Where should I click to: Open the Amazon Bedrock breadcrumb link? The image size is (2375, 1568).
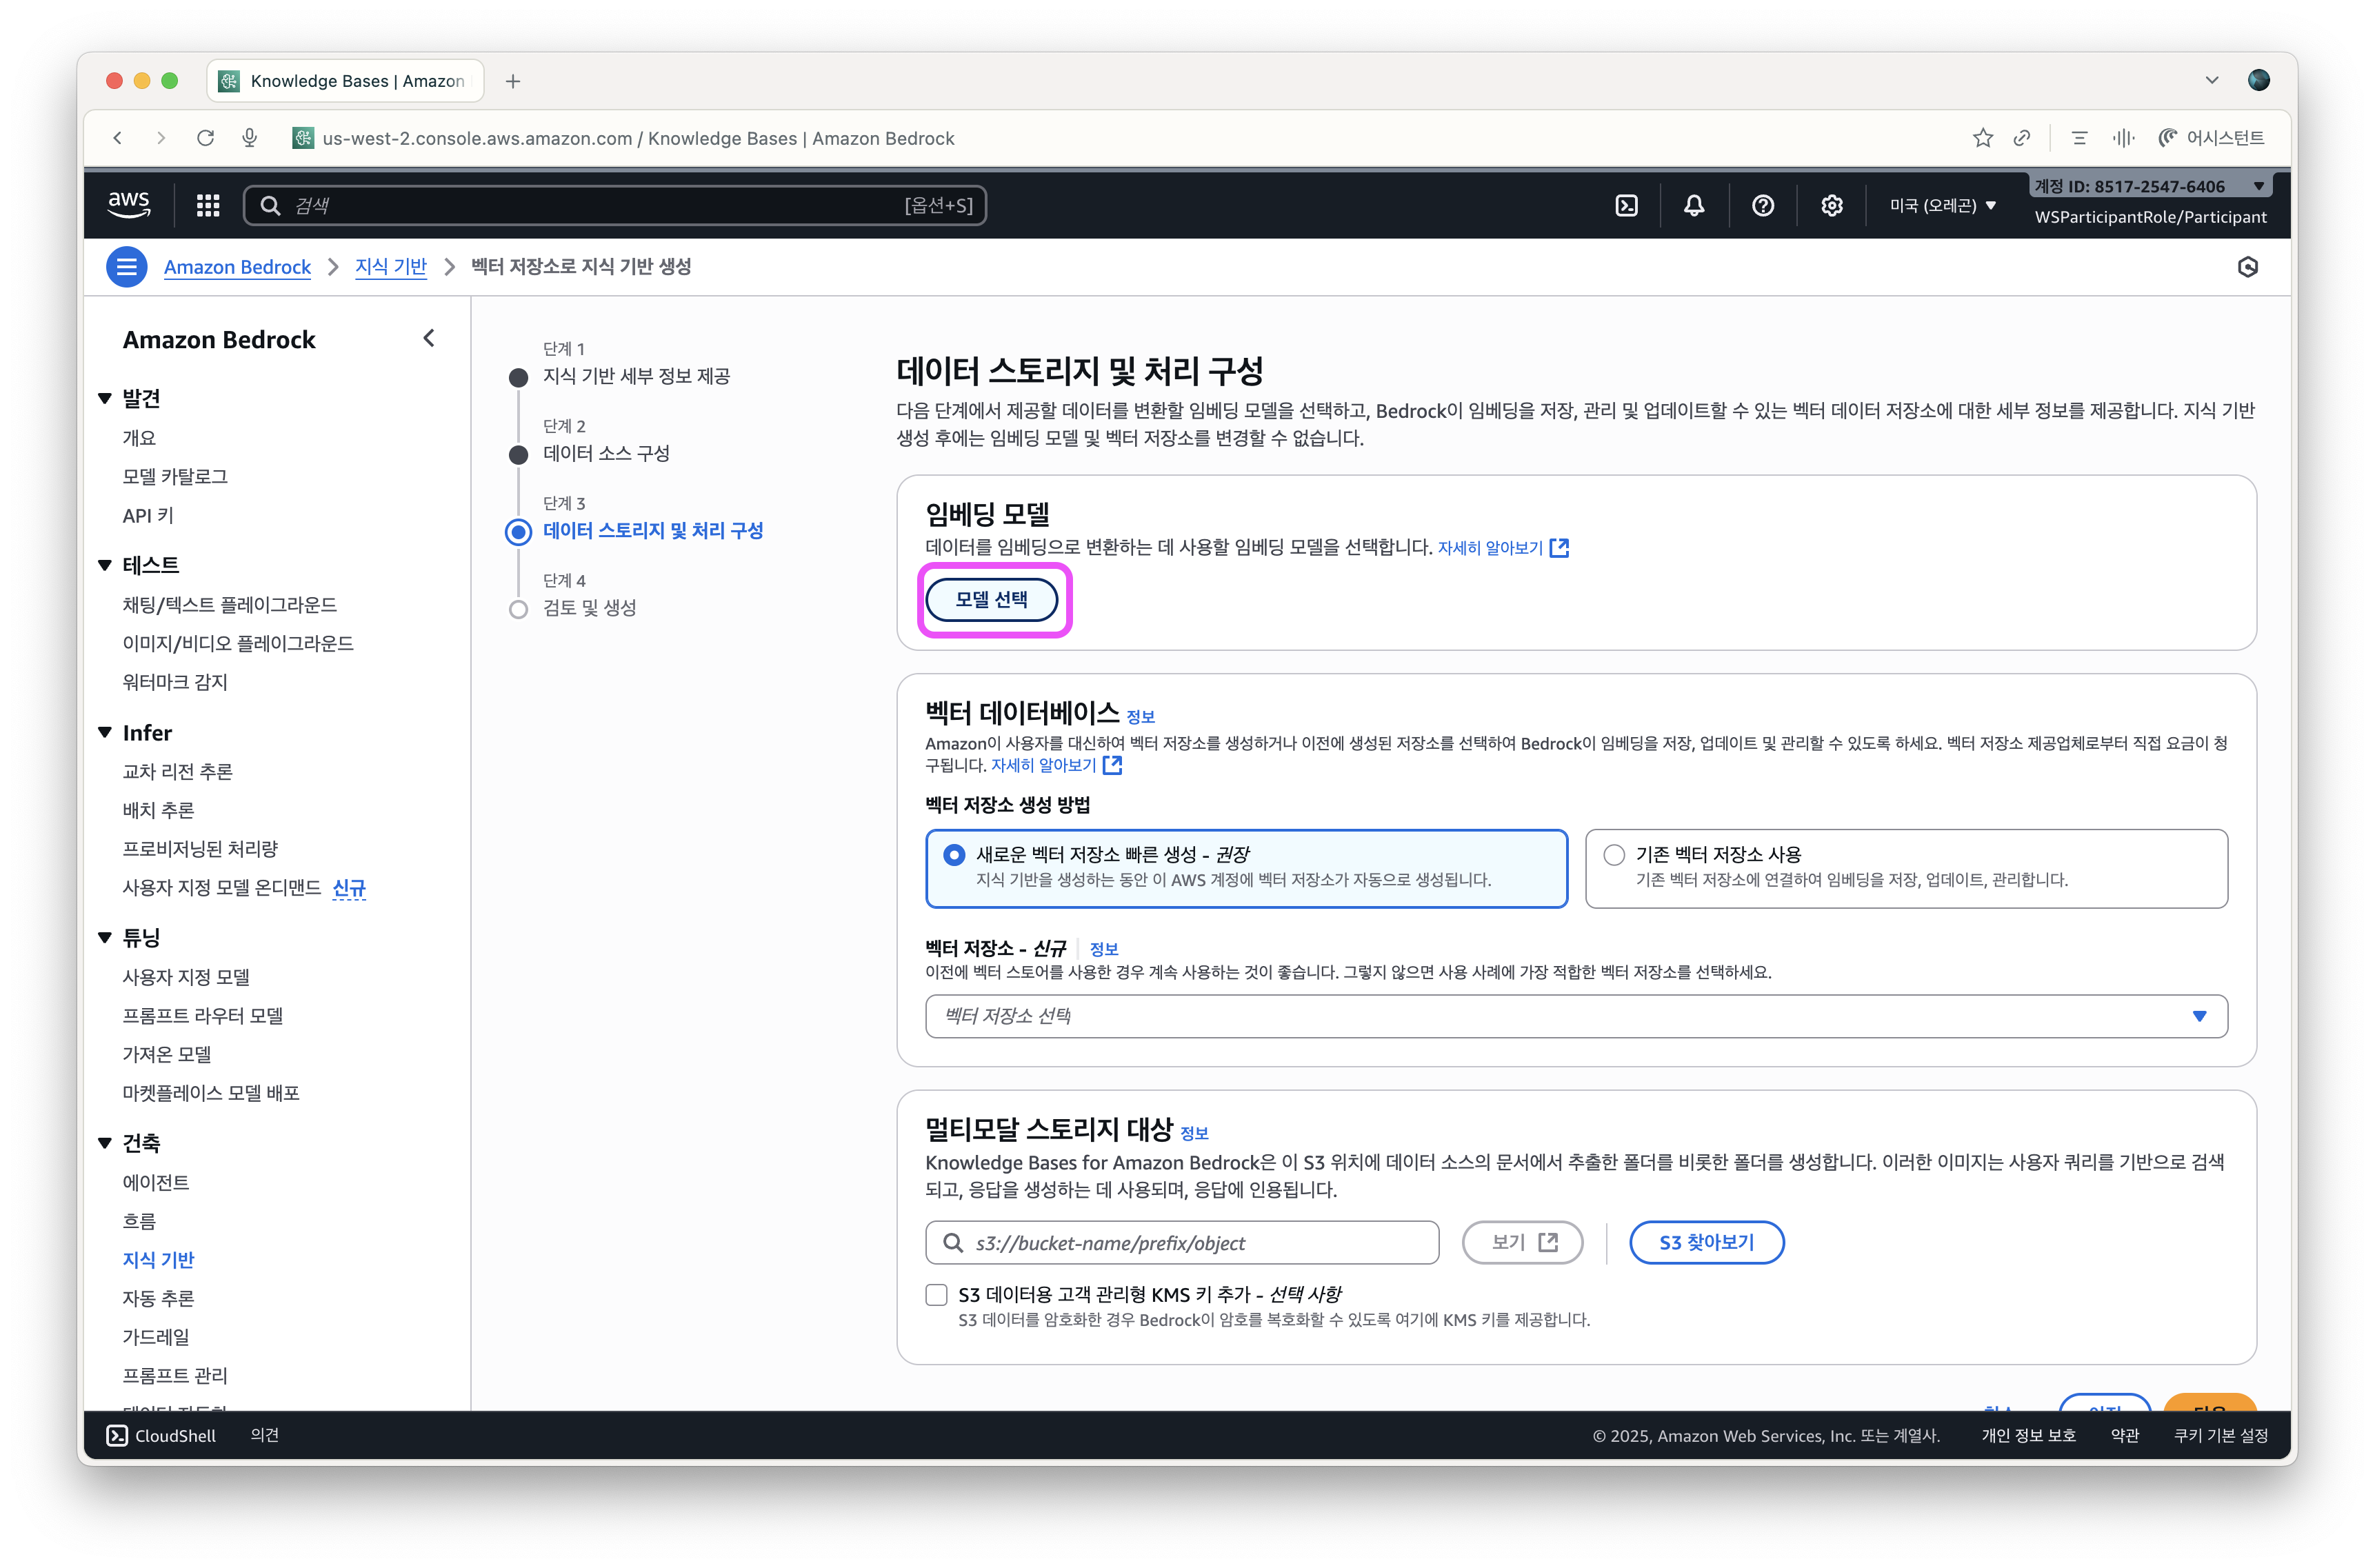237,267
